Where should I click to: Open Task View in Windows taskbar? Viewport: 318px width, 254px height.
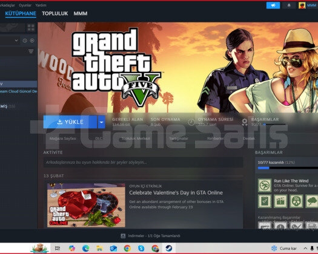58,248
